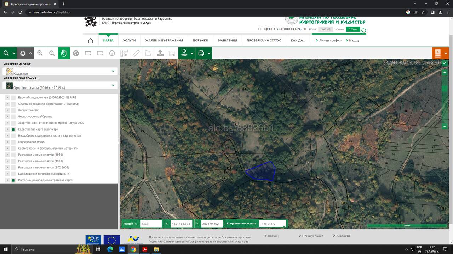Image resolution: width=453 pixels, height=254 pixels.
Task: Open ЖАЛБИ И ВЪЗРАЖЕНИЯ menu
Action: (164, 41)
